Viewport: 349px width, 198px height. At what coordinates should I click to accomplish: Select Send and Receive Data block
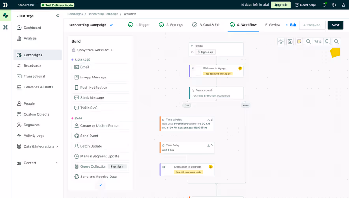(101, 177)
